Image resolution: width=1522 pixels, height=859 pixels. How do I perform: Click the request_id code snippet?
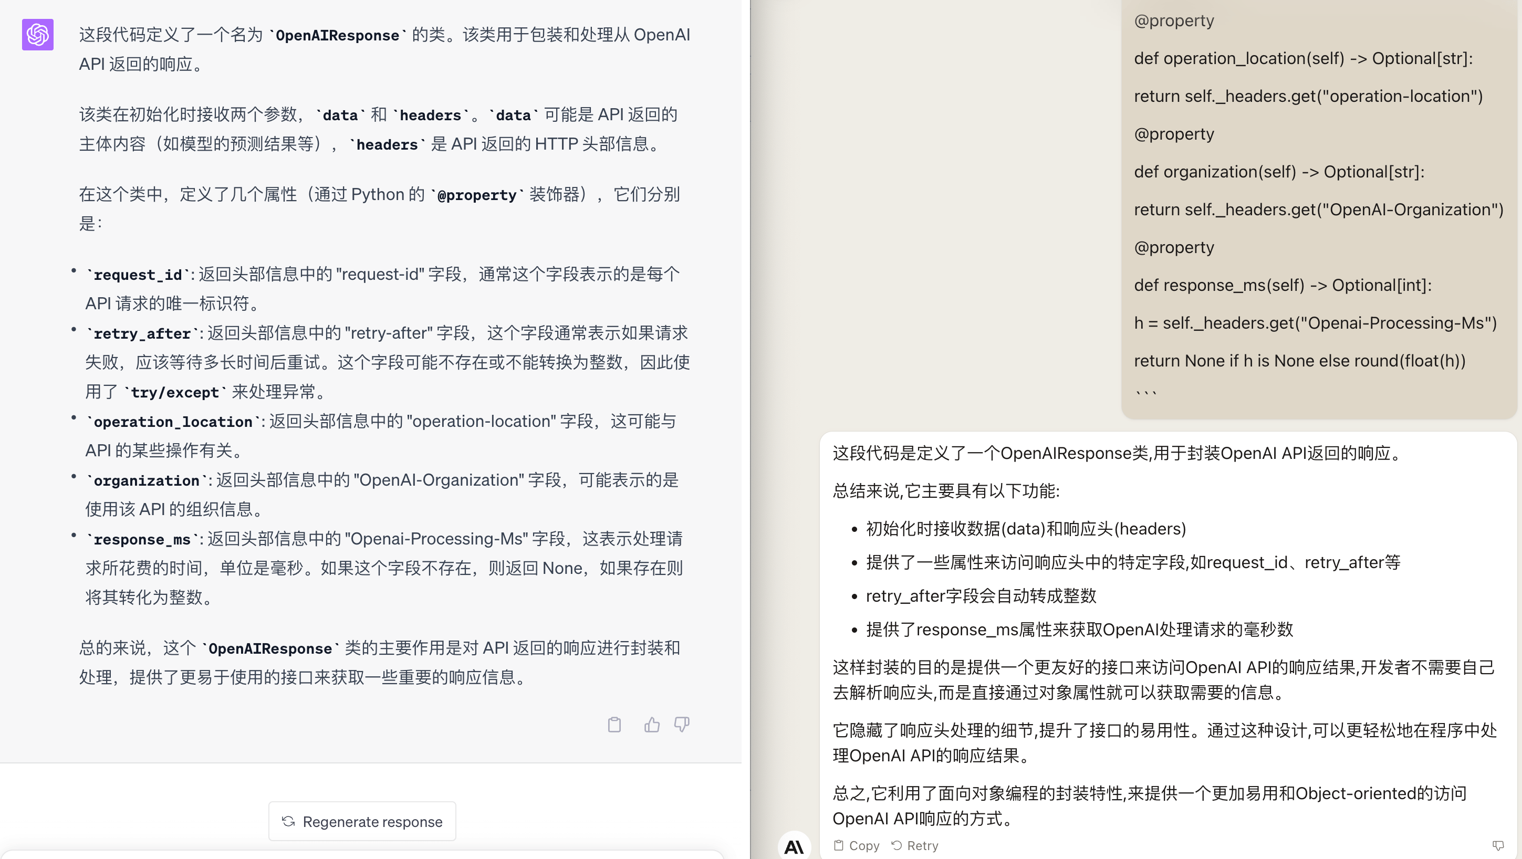[x=137, y=274]
